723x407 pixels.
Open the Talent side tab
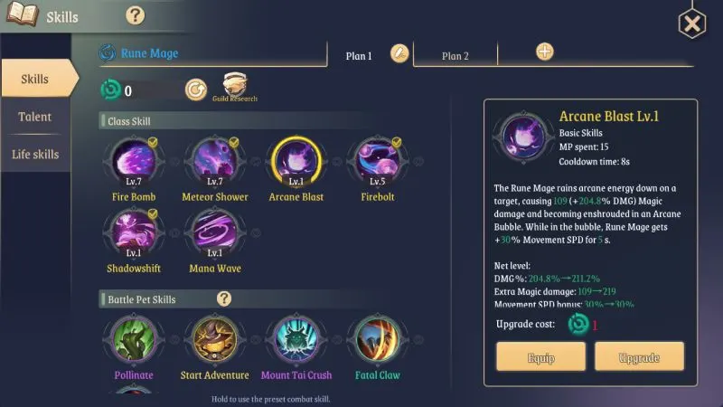35,117
